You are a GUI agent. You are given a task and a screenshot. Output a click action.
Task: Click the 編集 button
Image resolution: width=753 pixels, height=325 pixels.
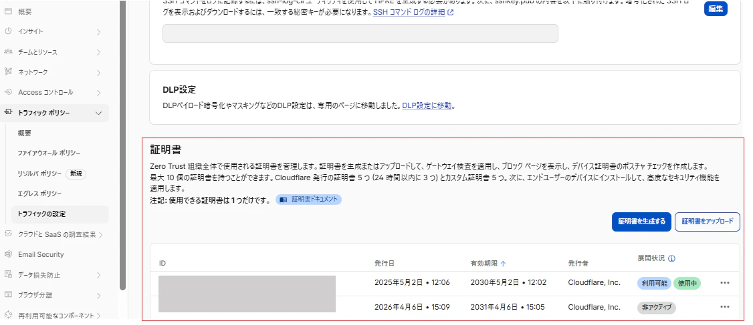point(716,9)
